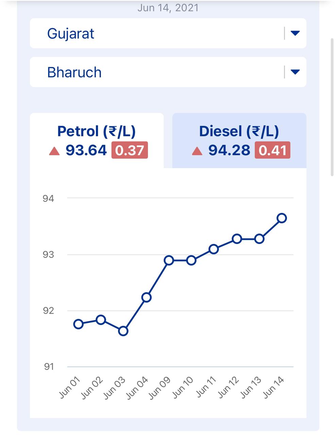Open the Gujarat state dropdown arrow
Screen dimensions: 336x435
pyautogui.click(x=295, y=33)
